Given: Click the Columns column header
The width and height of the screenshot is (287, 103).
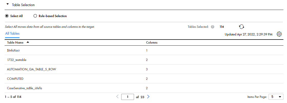Looking at the screenshot, I should pos(152,43).
